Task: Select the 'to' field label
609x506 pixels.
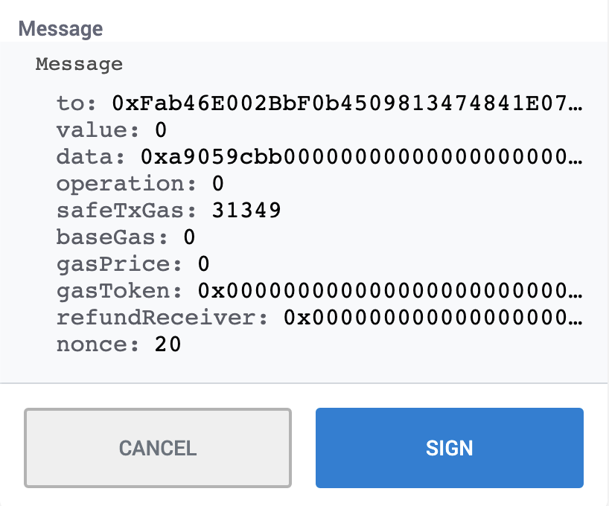Action: point(69,103)
